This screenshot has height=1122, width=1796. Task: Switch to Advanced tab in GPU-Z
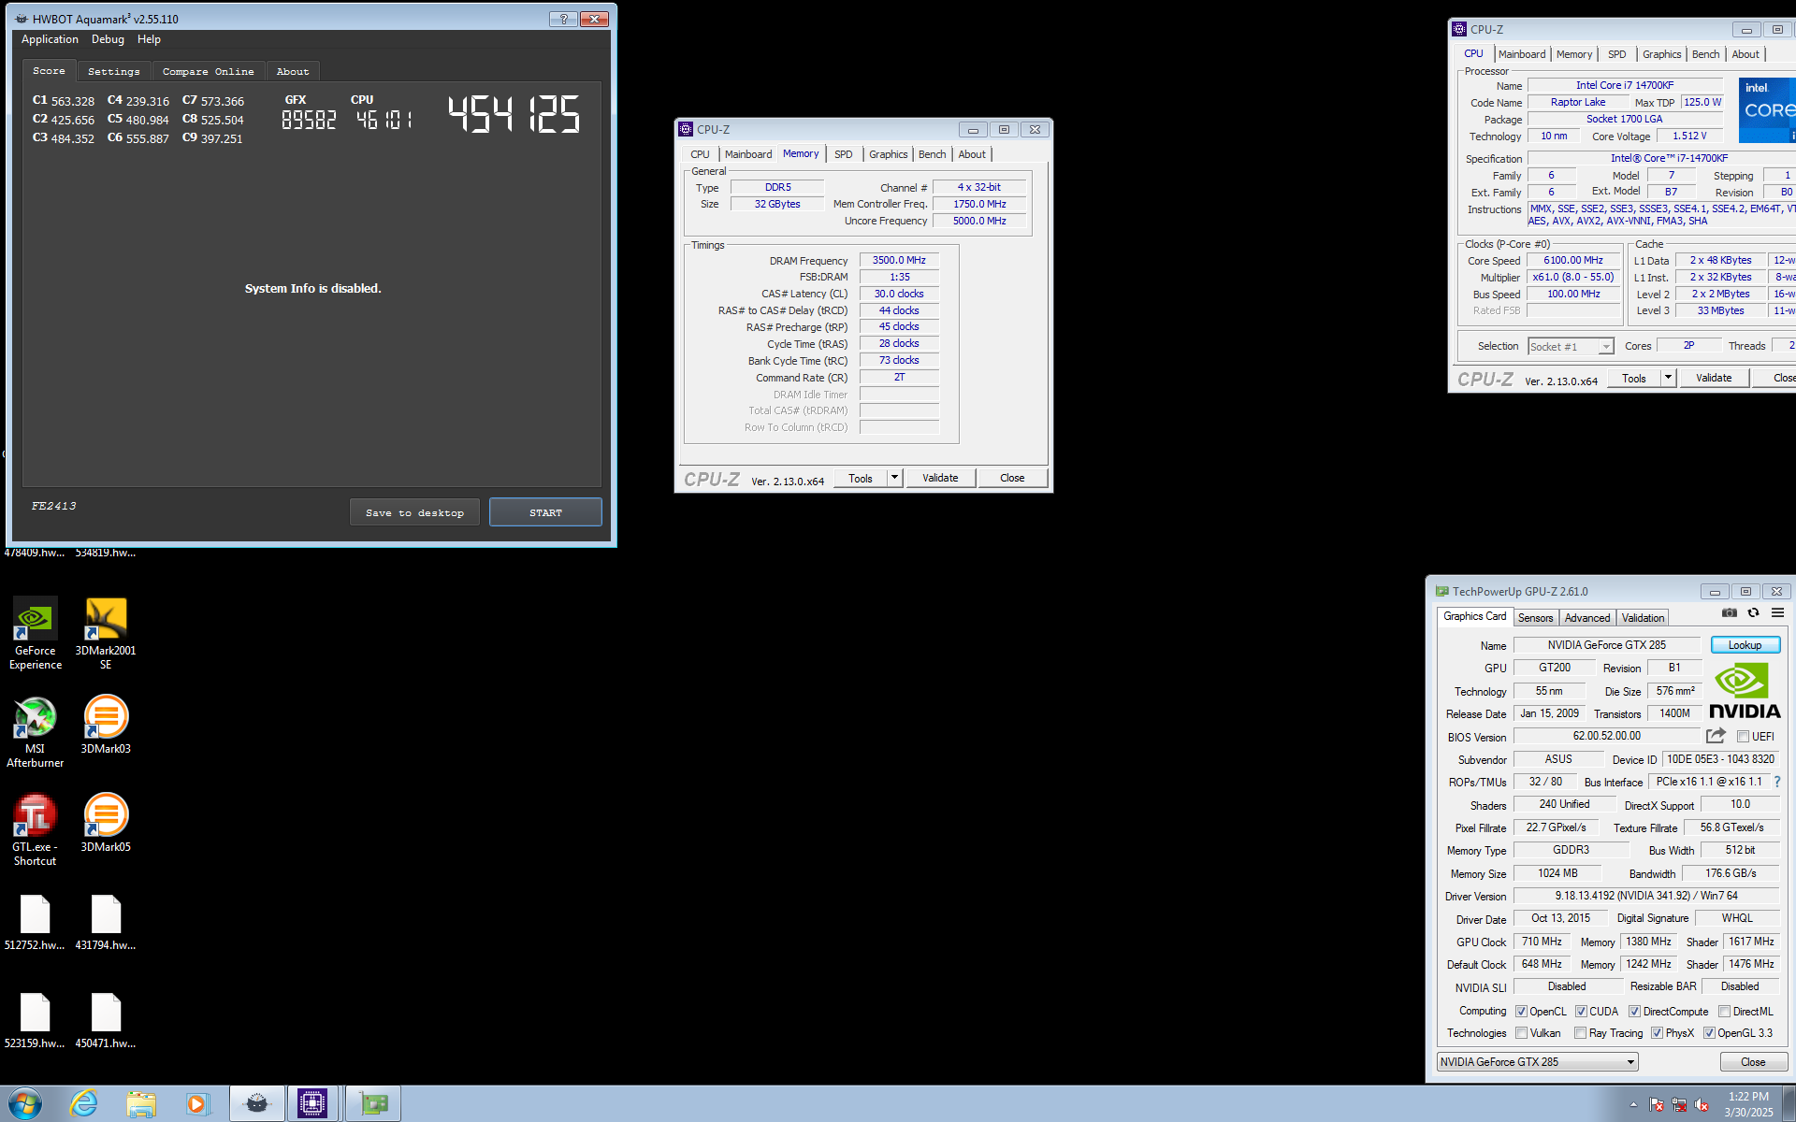point(1587,618)
